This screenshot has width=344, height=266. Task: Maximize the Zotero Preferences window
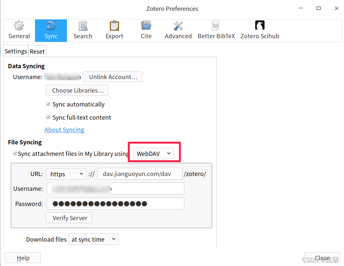point(319,8)
